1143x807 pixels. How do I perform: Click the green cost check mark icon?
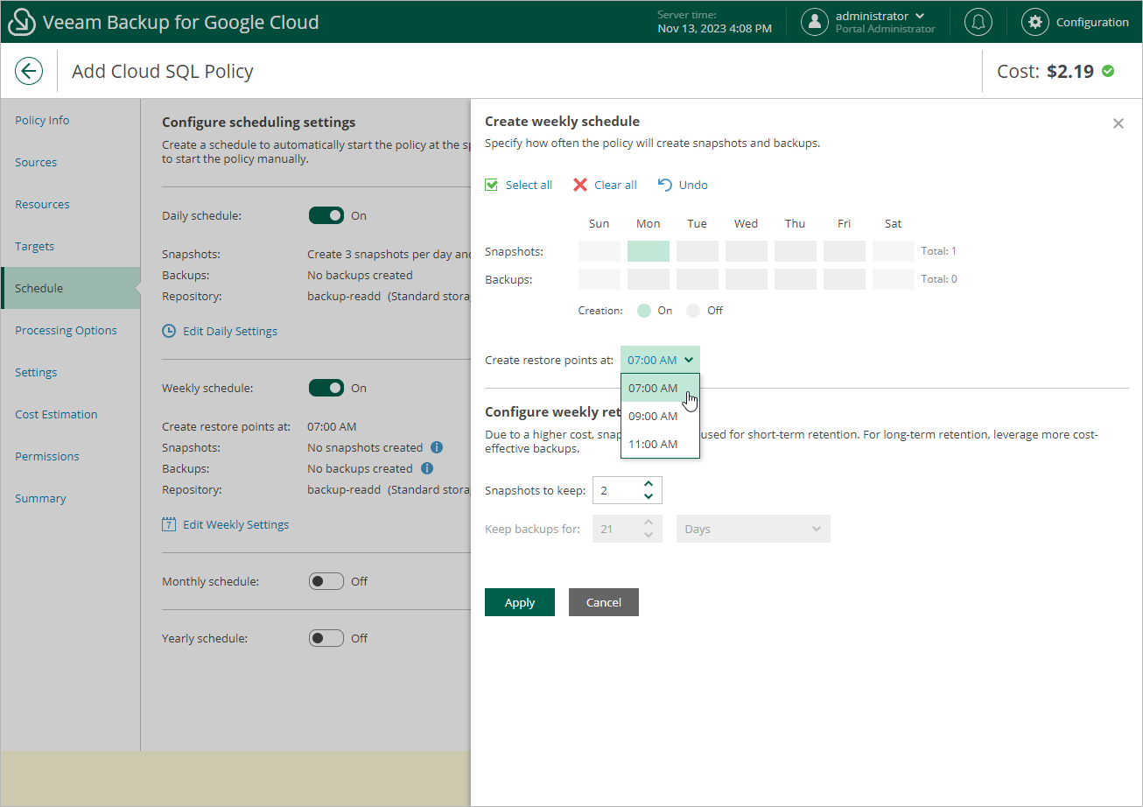[x=1108, y=71]
